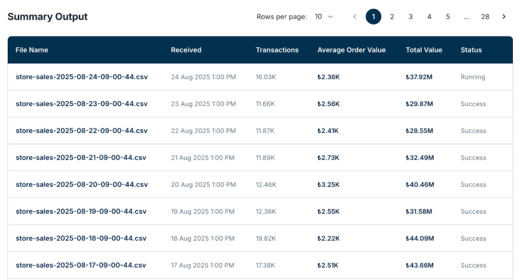Go to last page 28

pos(485,17)
